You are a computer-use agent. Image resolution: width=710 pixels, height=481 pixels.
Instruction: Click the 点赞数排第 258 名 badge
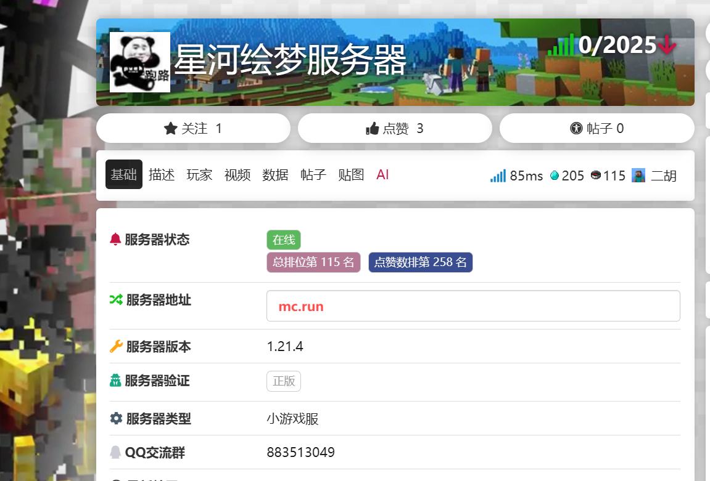[421, 262]
